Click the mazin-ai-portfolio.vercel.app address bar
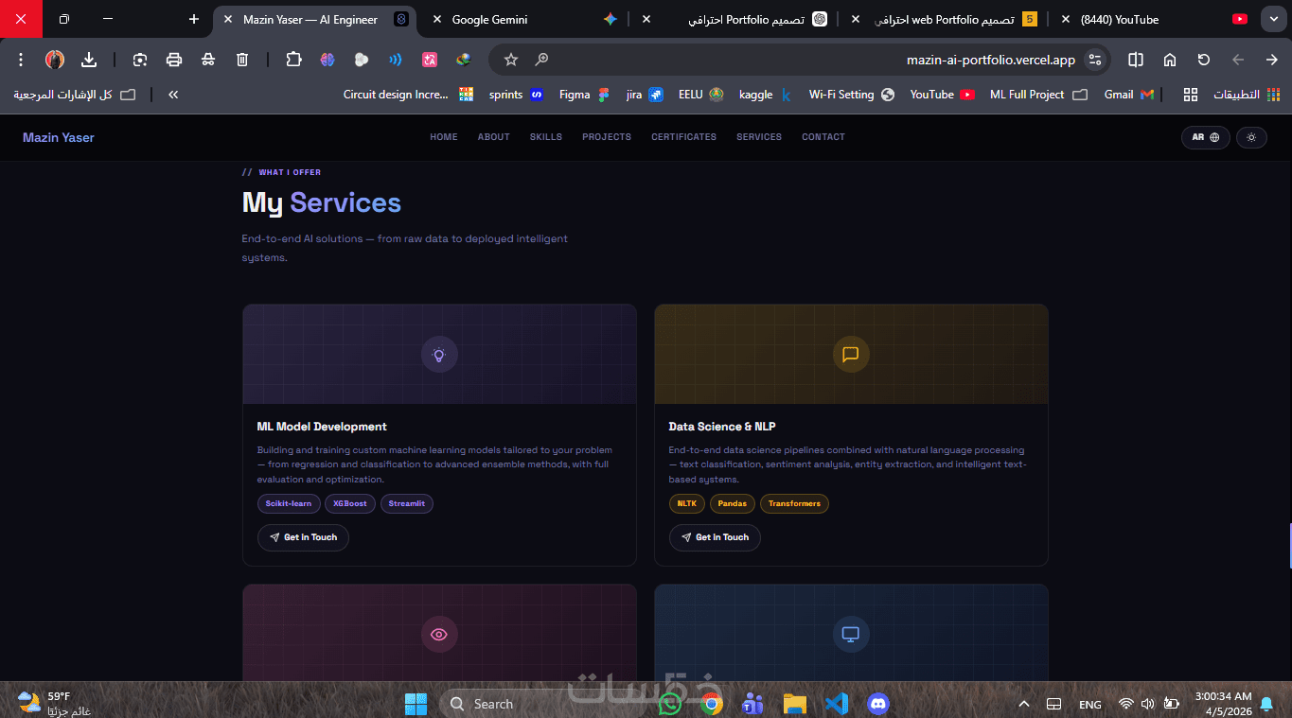This screenshot has height=718, width=1292. click(x=990, y=60)
